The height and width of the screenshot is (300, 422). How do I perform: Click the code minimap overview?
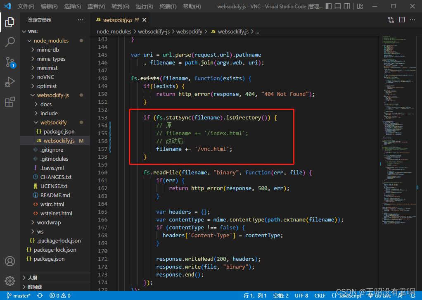click(x=399, y=129)
